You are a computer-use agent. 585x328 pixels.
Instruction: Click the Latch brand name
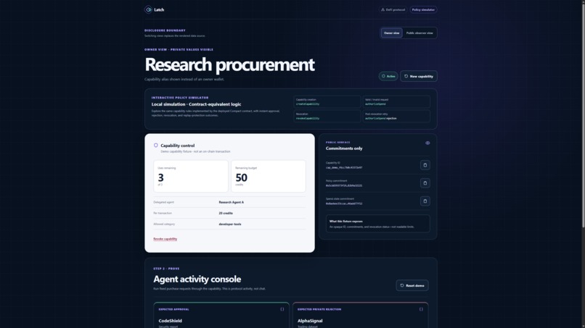coord(159,9)
